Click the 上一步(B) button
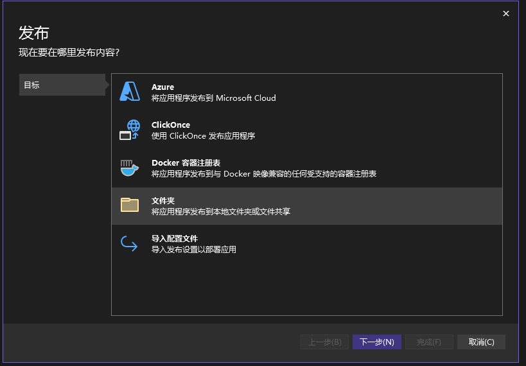 324,342
